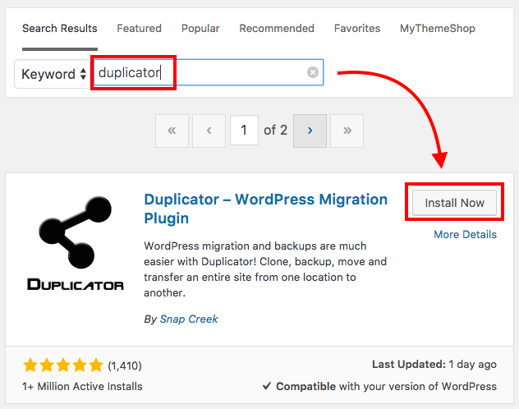Screen dimensions: 519x409
Task: Click the current page number box
Action: tap(244, 130)
